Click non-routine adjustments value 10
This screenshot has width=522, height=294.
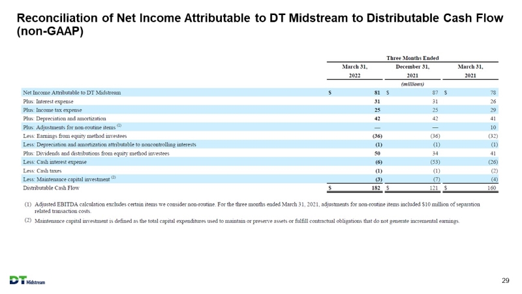point(493,127)
